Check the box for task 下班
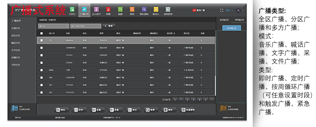 (x=42, y=70)
